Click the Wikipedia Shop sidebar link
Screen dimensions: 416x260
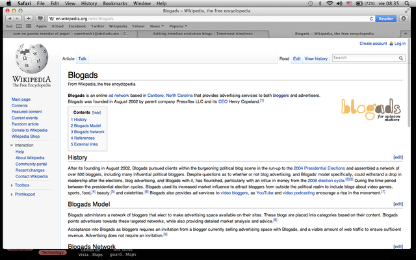tap(25, 136)
